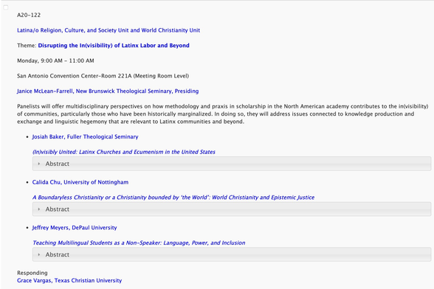Open A Boundaryless Christianity paper title link
Image resolution: width=434 pixels, height=289 pixels.
173,198
